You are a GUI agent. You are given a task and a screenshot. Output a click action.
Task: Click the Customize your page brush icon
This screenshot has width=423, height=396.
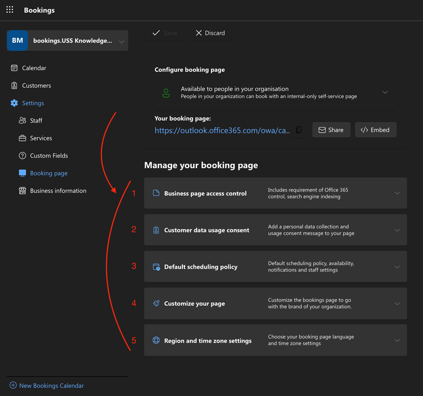pyautogui.click(x=156, y=303)
